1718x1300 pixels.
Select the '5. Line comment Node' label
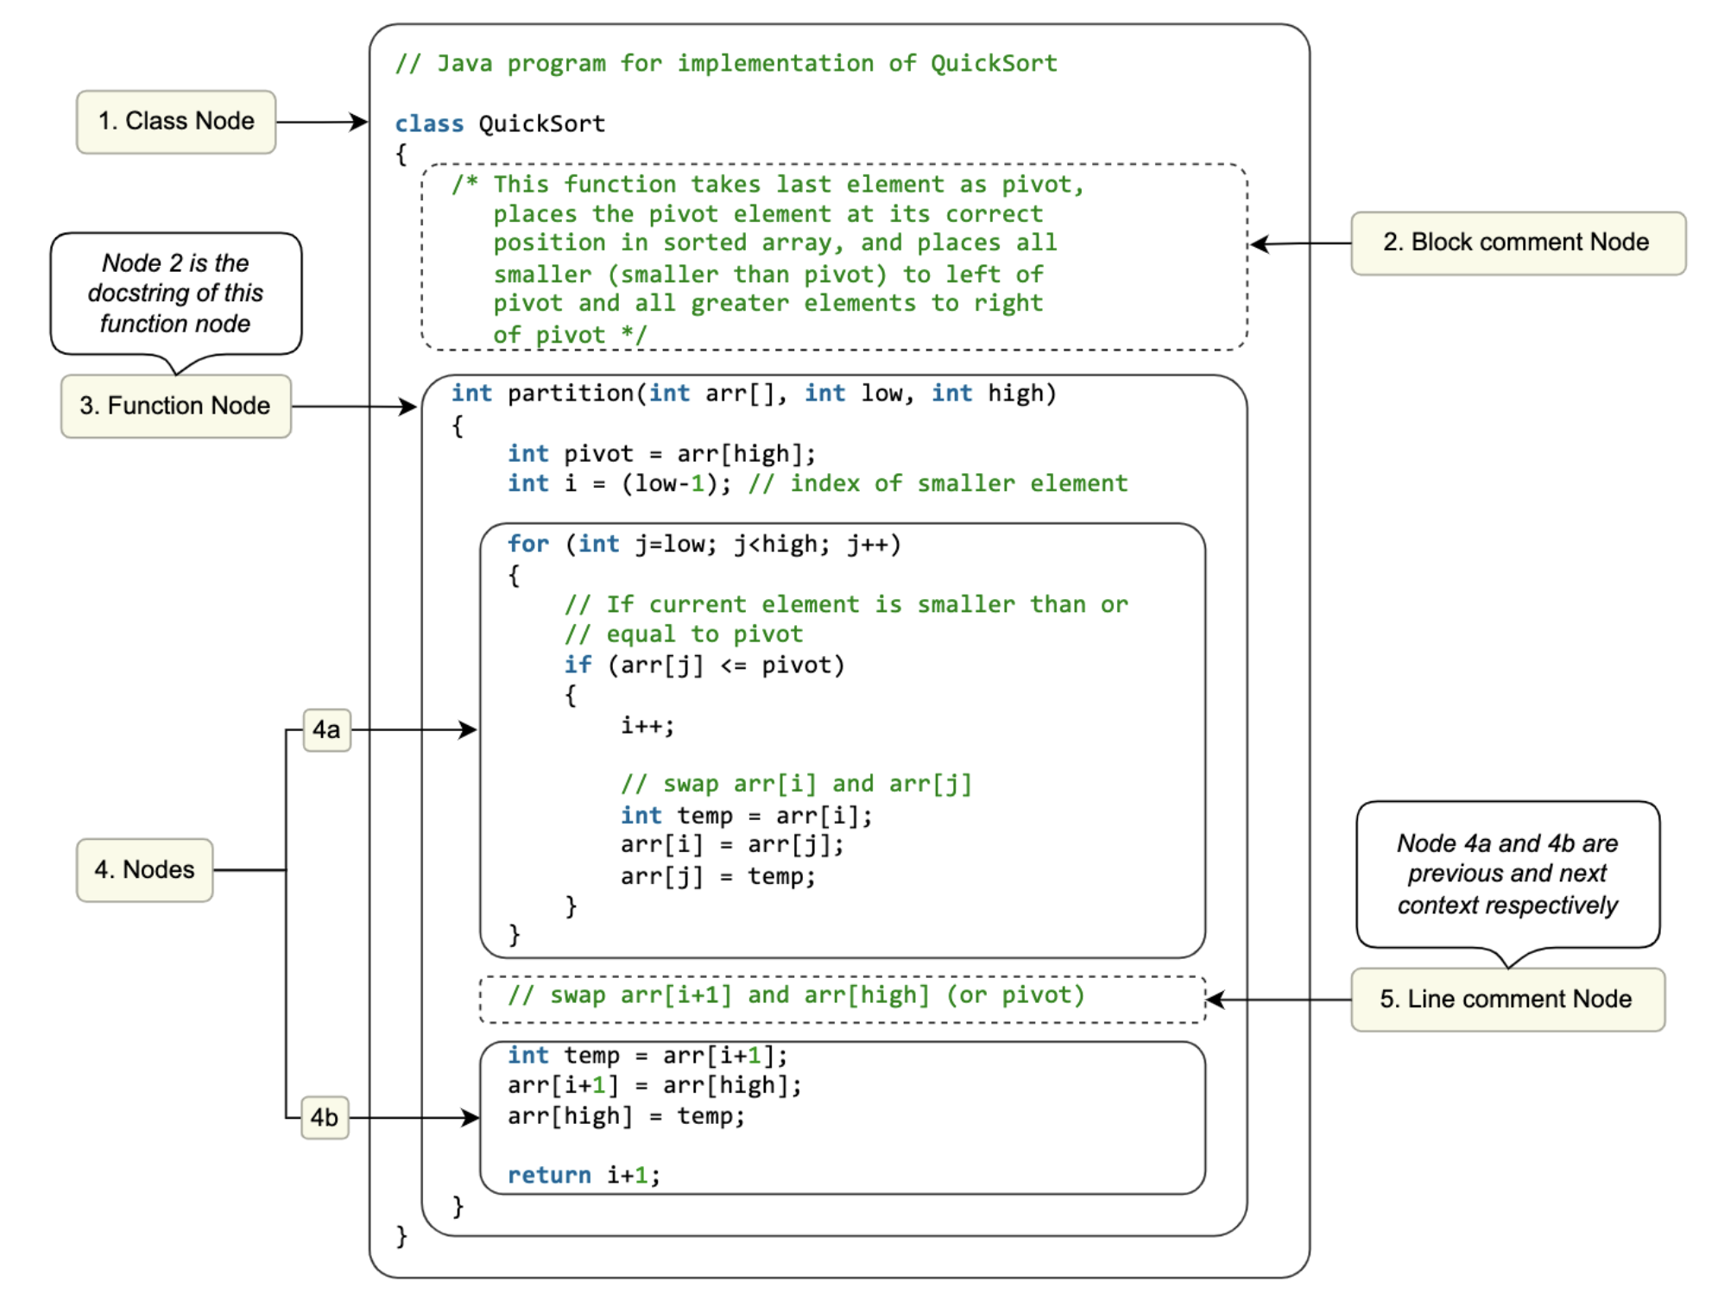click(x=1506, y=999)
